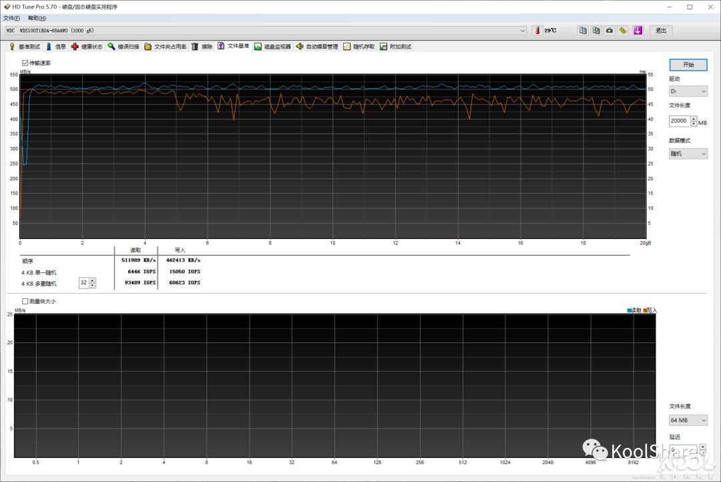Image resolution: width=721 pixels, height=482 pixels.
Task: Select the 文件基准 file benchmark tab
Action: click(x=234, y=46)
